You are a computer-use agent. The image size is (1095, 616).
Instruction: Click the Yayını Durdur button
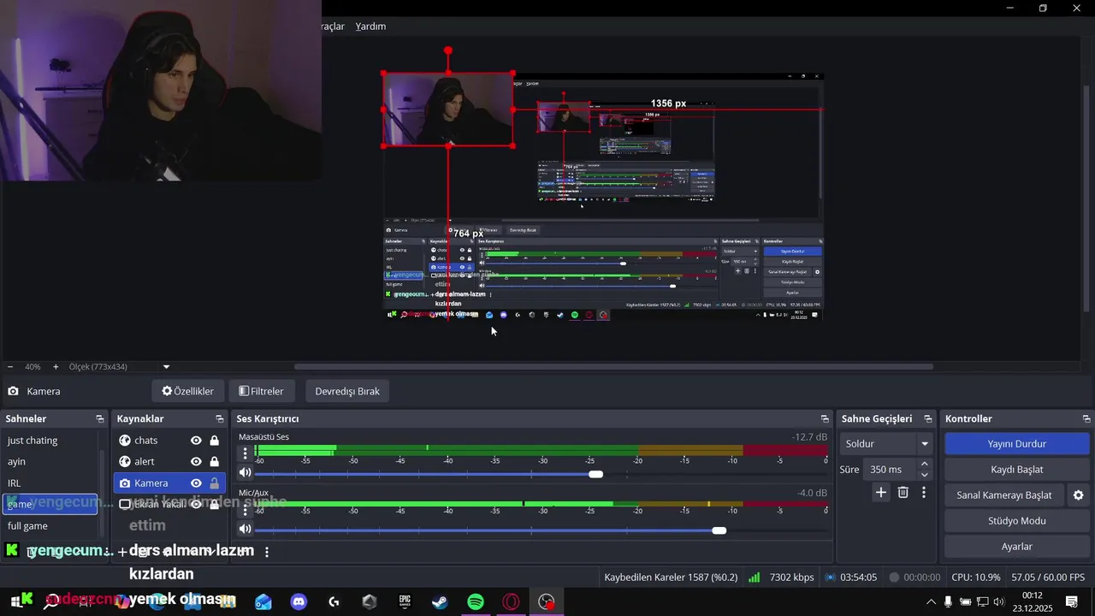[x=1017, y=444]
